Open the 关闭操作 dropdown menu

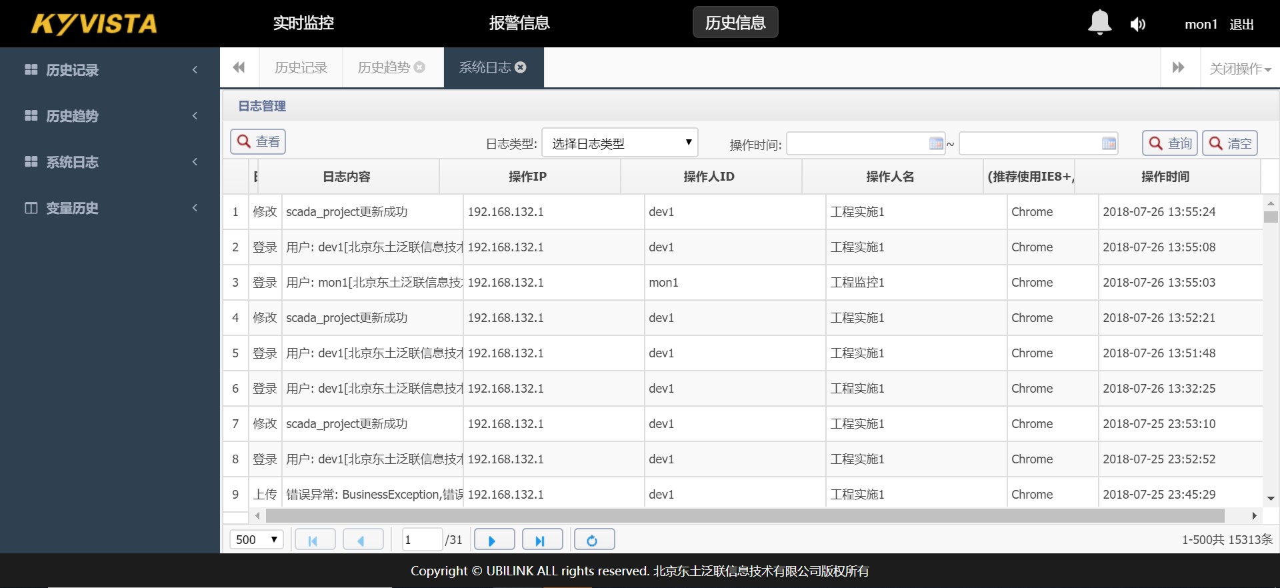tap(1240, 69)
